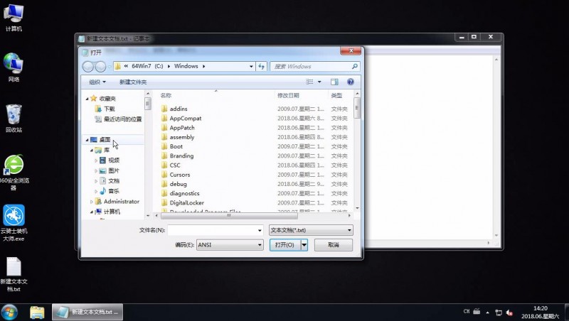
Task: Open the Computer desktop icon
Action: pos(14,17)
